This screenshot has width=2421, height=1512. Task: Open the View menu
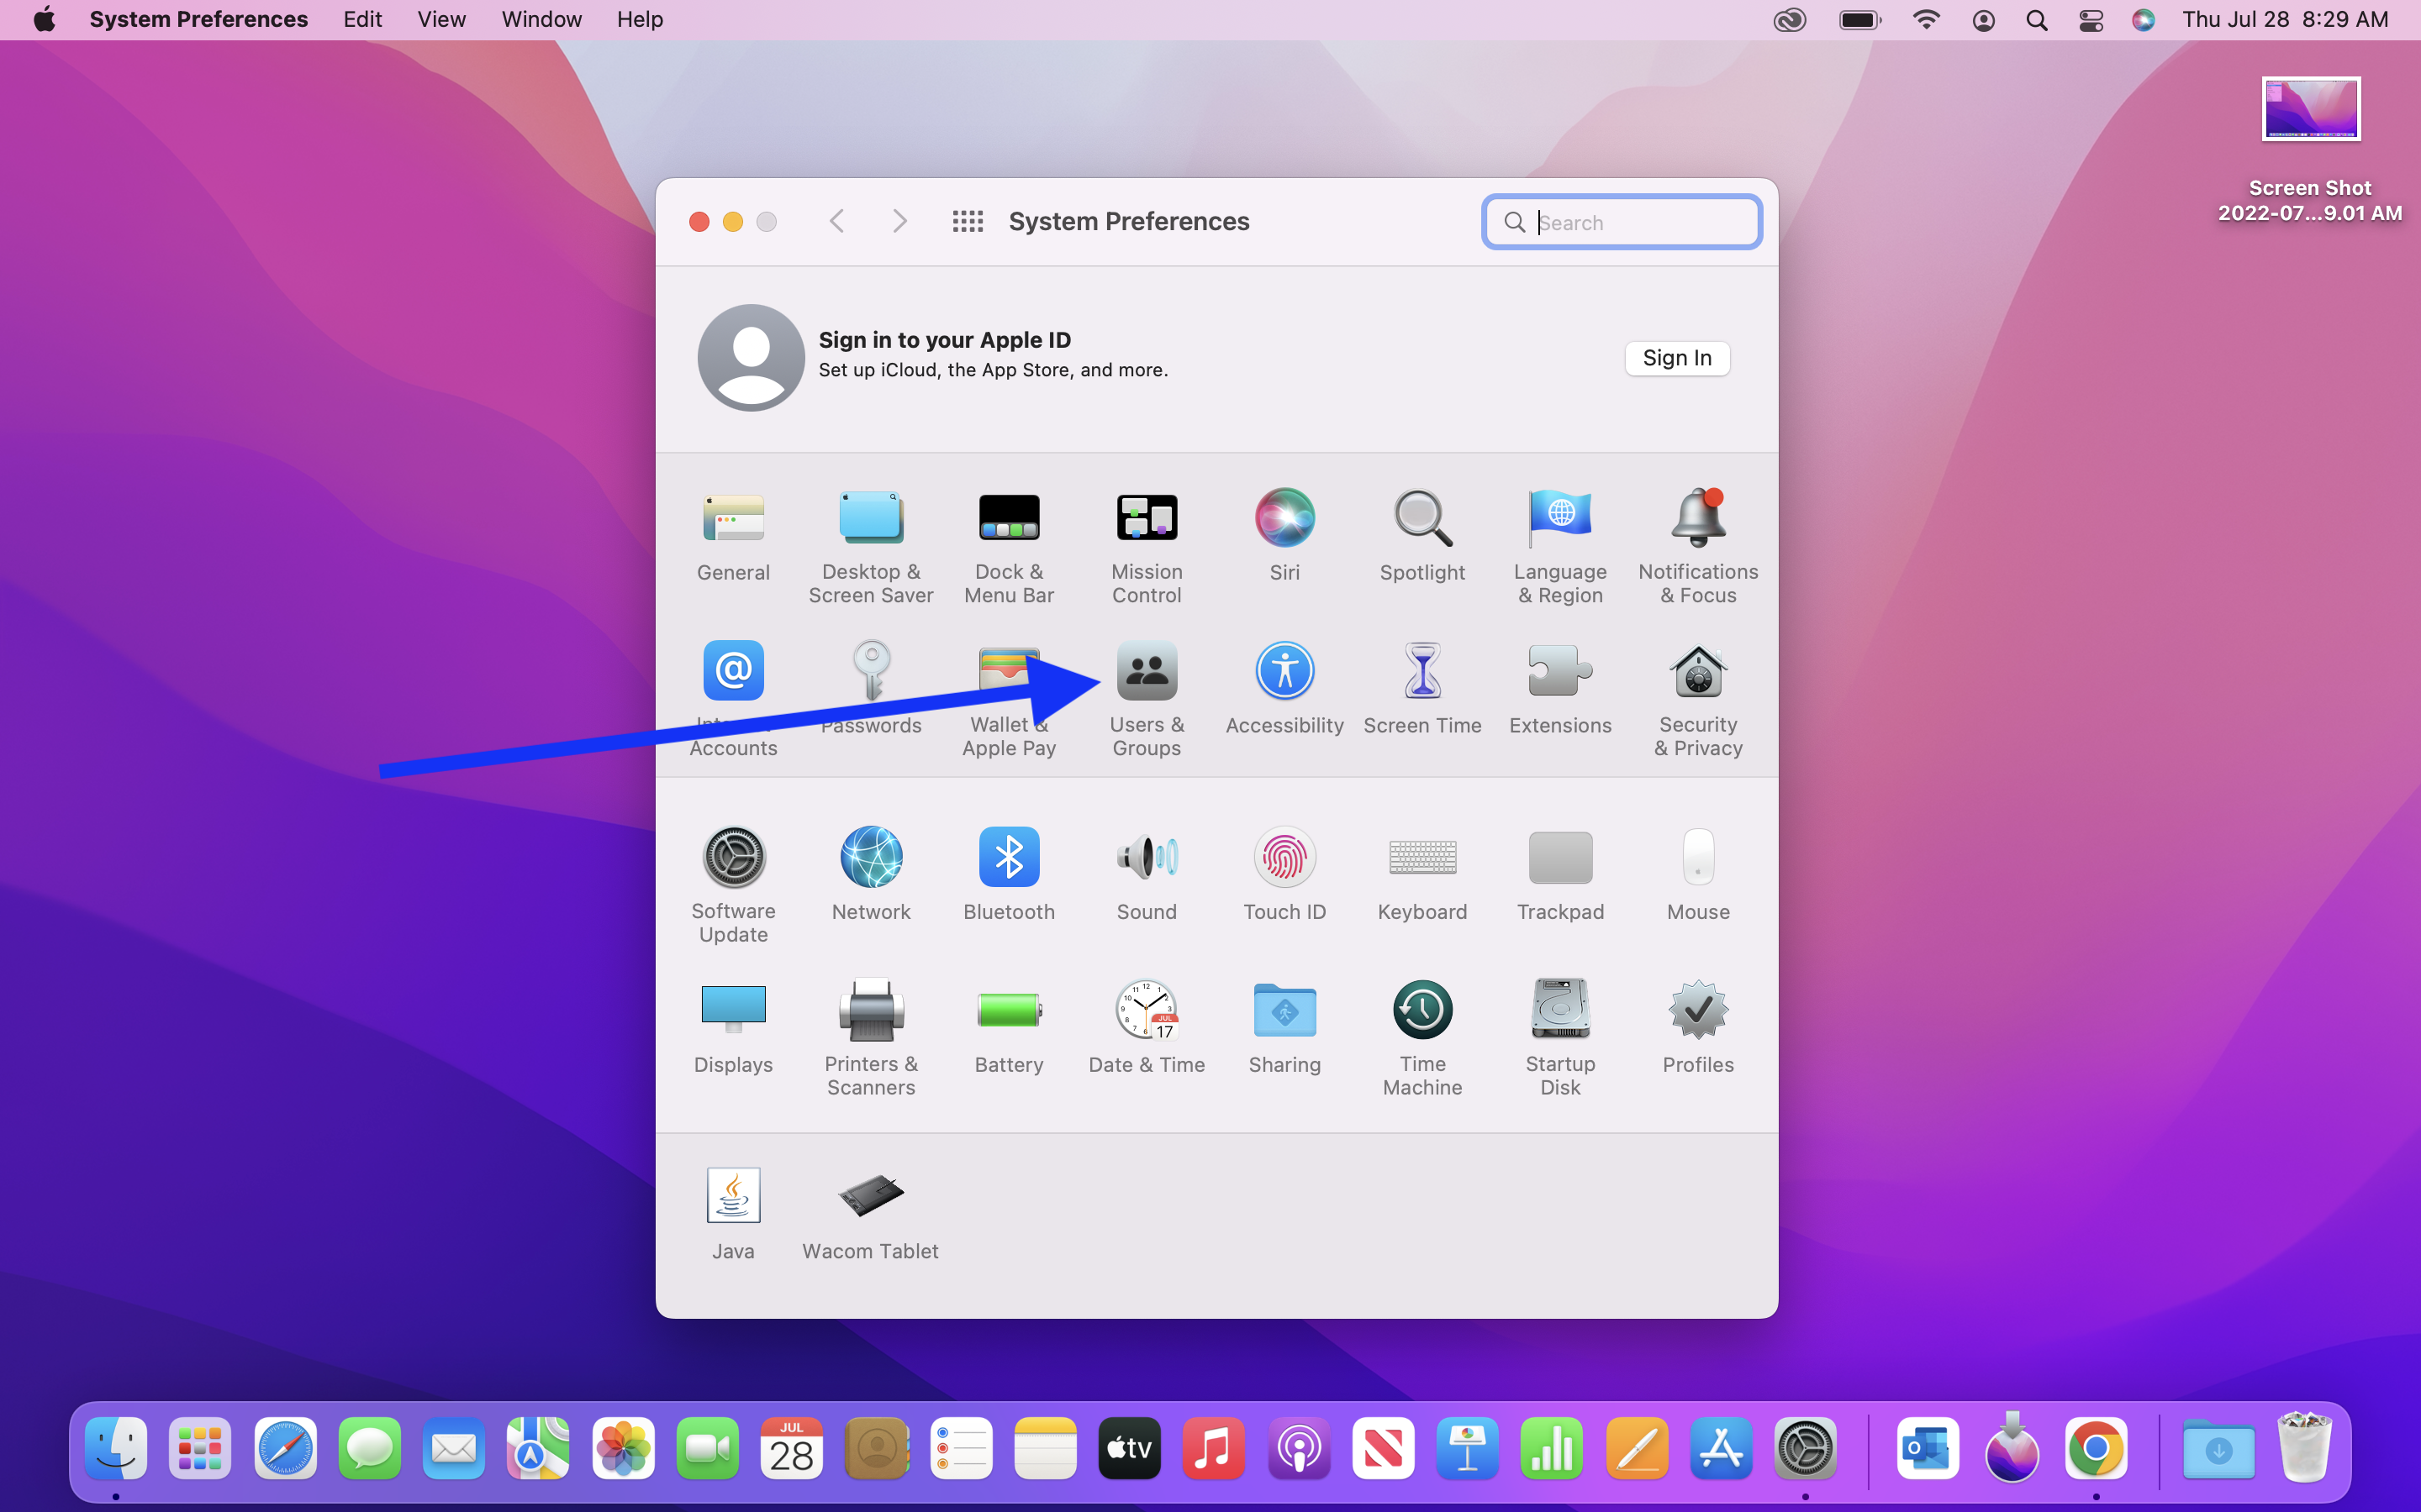[x=441, y=19]
